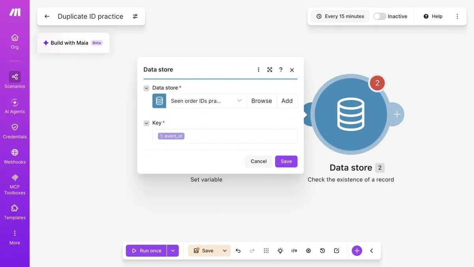Open scenario settings gear icon
Viewport: 474px width, 267px height.
pyautogui.click(x=308, y=251)
